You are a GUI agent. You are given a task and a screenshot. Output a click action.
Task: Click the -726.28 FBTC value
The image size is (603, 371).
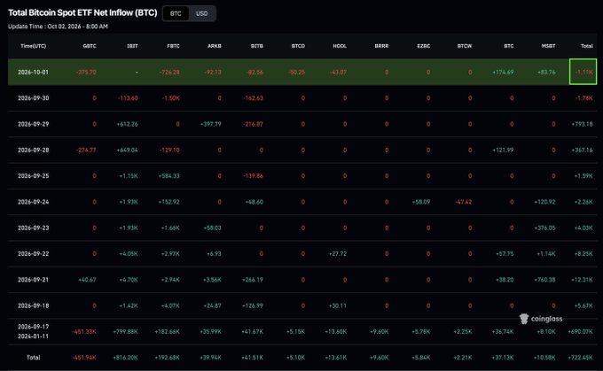[x=169, y=73]
